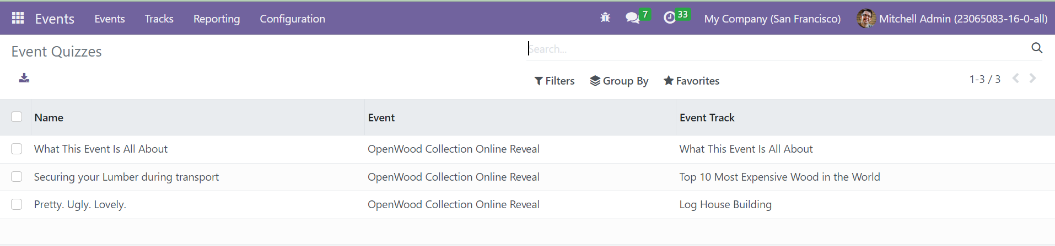Click the export download icon
1055x246 pixels.
click(24, 78)
